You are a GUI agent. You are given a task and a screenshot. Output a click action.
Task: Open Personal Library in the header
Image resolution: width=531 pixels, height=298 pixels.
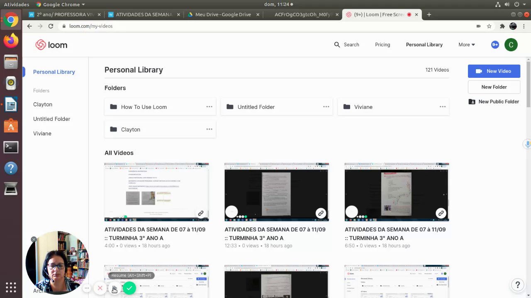(x=424, y=45)
